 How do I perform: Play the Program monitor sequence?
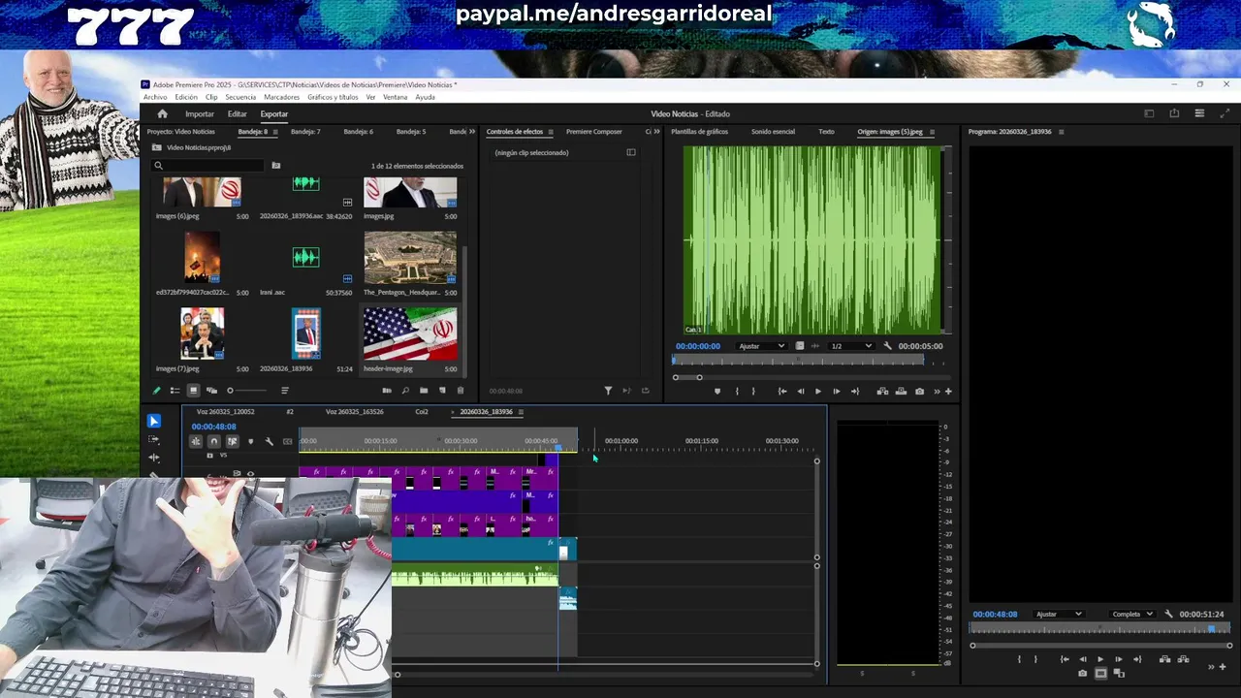coord(1099,659)
